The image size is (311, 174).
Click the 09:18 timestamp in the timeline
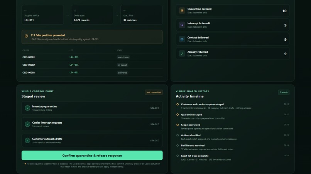pos(286,104)
